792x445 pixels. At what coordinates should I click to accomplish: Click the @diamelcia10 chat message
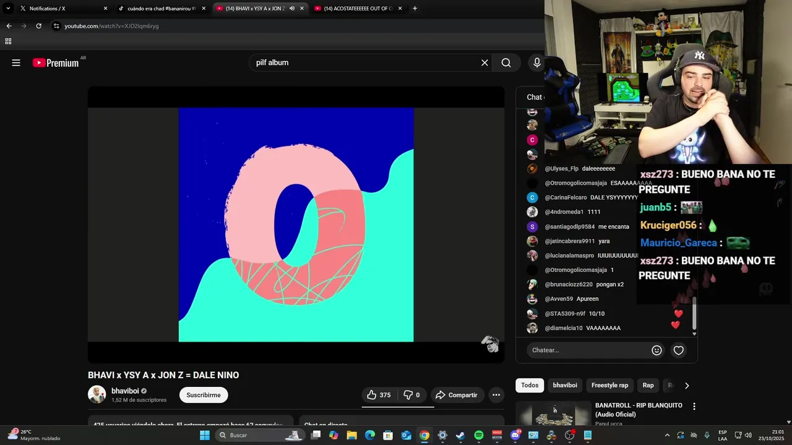click(x=603, y=328)
